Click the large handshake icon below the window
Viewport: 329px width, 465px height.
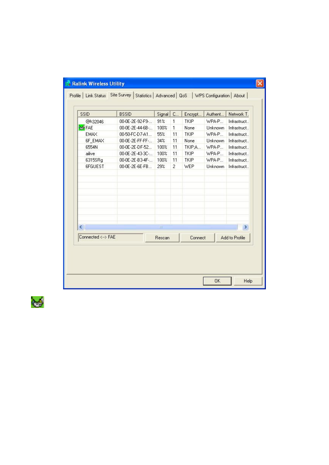pyautogui.click(x=38, y=302)
